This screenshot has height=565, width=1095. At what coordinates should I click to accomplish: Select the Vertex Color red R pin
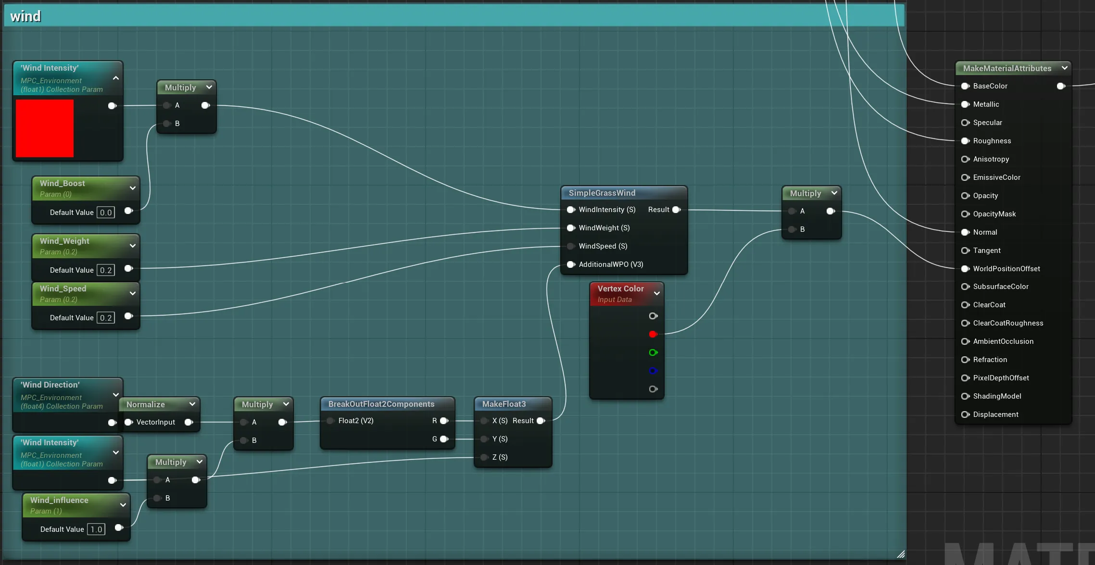[653, 334]
